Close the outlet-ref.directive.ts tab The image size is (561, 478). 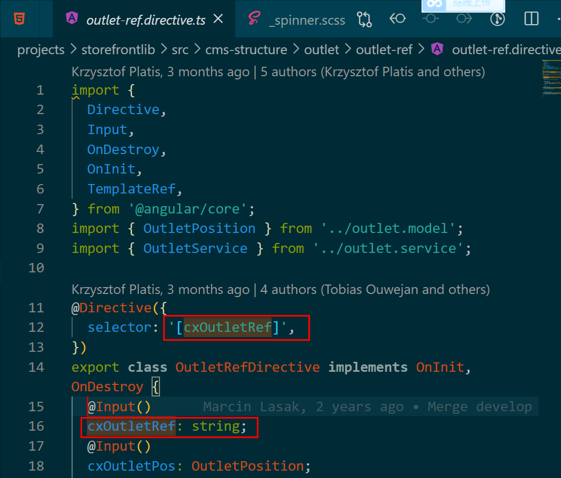[x=218, y=19]
